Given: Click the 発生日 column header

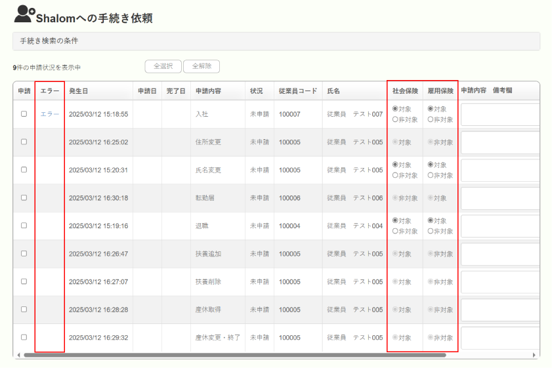Looking at the screenshot, I should coord(79,91).
